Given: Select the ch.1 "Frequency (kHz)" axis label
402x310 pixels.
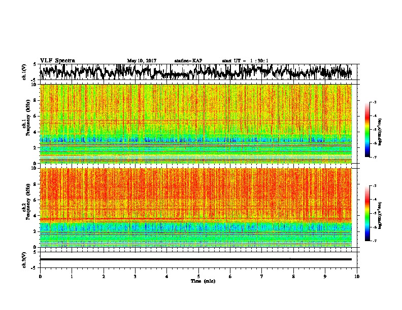Looking at the screenshot, I should tap(28, 118).
